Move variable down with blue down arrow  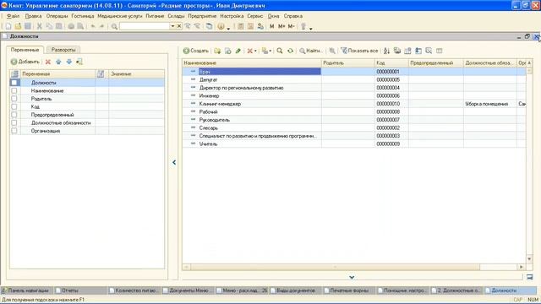pos(69,62)
